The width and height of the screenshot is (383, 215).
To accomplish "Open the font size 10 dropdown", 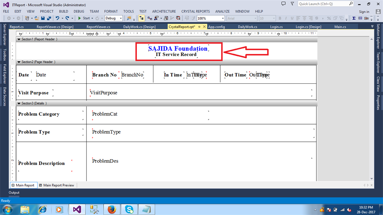I will click(274, 18).
